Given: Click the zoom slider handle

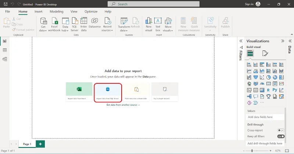Looking at the screenshot, I should tap(252, 151).
